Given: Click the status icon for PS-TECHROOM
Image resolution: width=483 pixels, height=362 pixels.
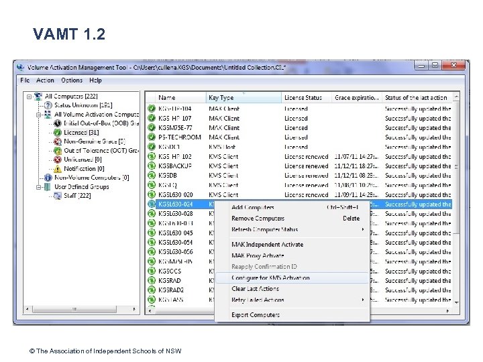Looking at the screenshot, I should (151, 137).
